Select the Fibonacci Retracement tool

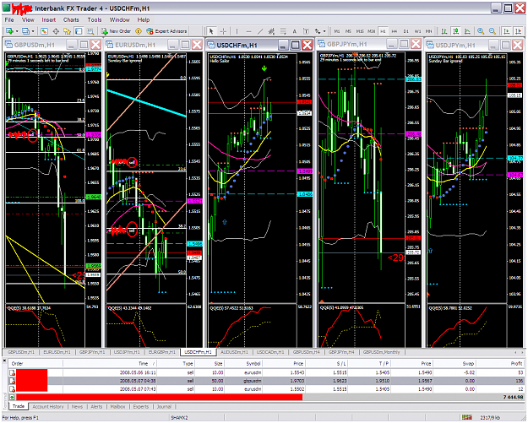click(x=283, y=31)
